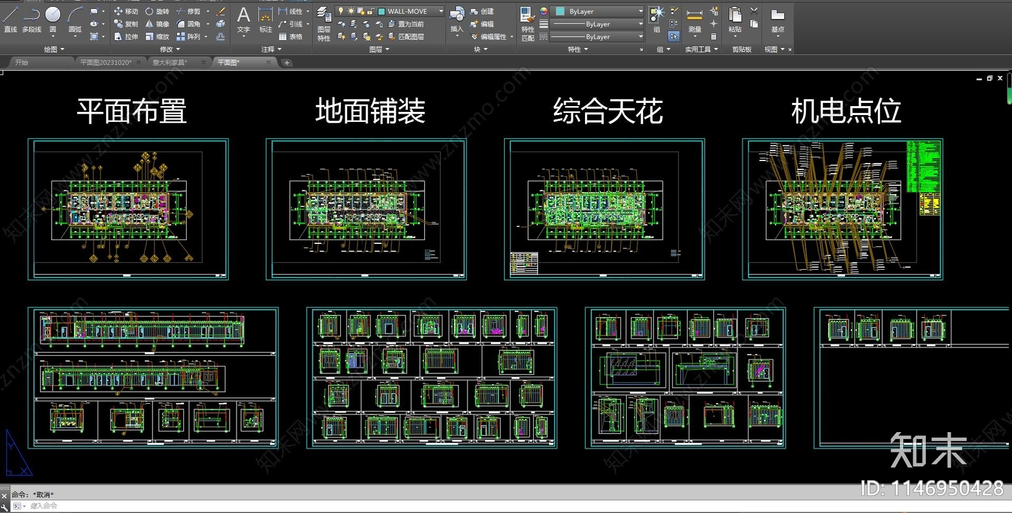
Task: Click the Mirror (镜像) tool
Action: [157, 24]
